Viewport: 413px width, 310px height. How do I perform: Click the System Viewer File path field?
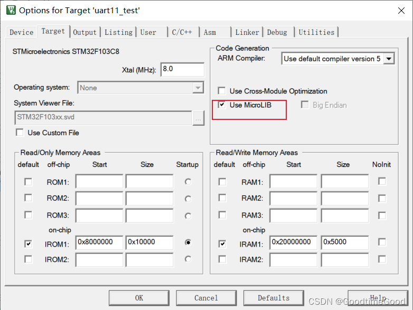(x=104, y=118)
